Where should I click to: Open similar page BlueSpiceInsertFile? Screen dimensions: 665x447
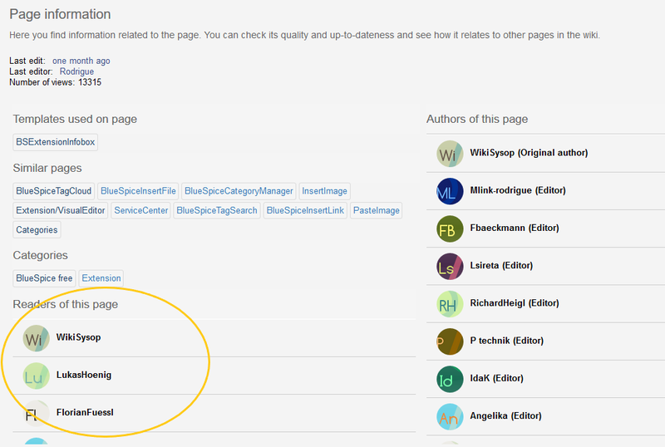coord(138,191)
